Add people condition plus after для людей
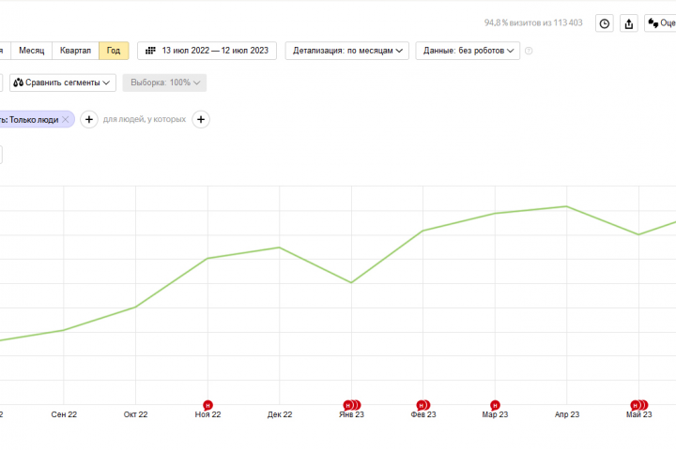Image resolution: width=676 pixels, height=450 pixels. tap(201, 119)
